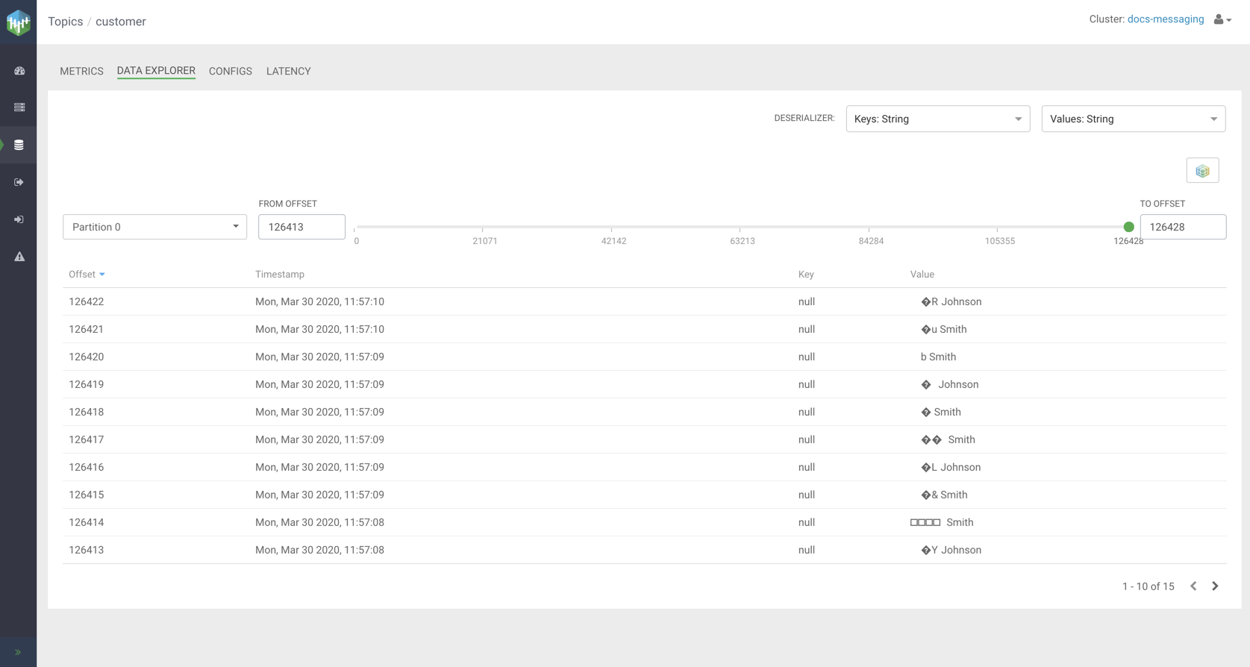Screen dimensions: 1250x667
Task: Click the colorful cube icon button
Action: (1202, 171)
